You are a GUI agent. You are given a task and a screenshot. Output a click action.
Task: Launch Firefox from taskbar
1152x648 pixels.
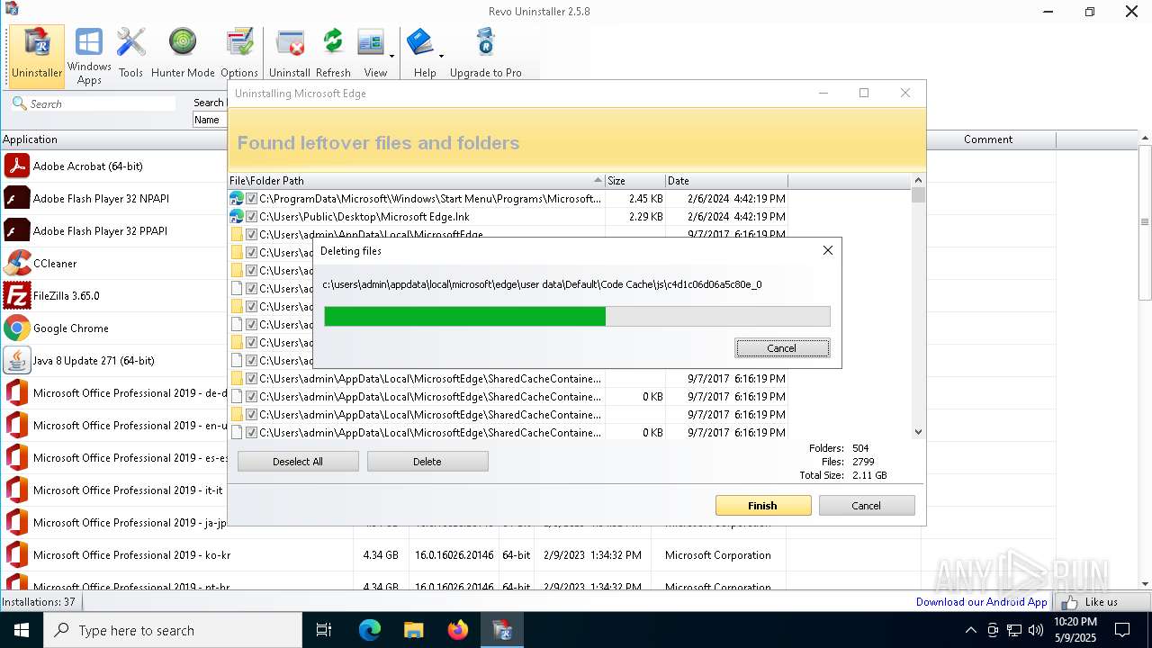pyautogui.click(x=458, y=630)
